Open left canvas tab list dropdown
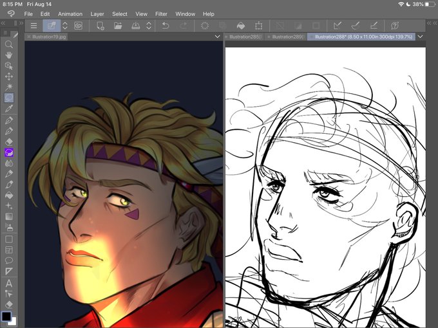This screenshot has height=328, width=438. (x=217, y=37)
